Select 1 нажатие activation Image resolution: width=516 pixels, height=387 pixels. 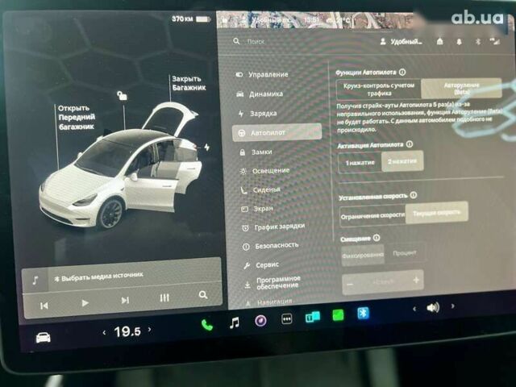[x=360, y=163]
